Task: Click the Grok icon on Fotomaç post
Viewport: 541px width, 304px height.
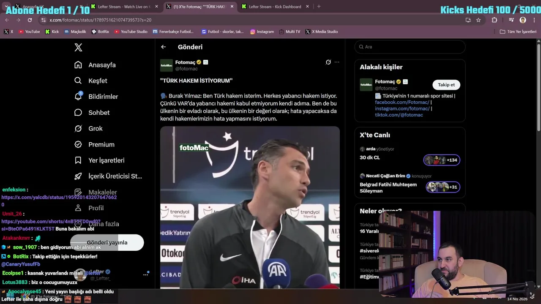Action: pos(328,62)
